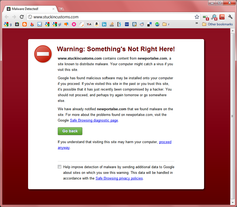Click the magnifying glass extension icon
The width and height of the screenshot is (237, 207).
click(x=214, y=17)
